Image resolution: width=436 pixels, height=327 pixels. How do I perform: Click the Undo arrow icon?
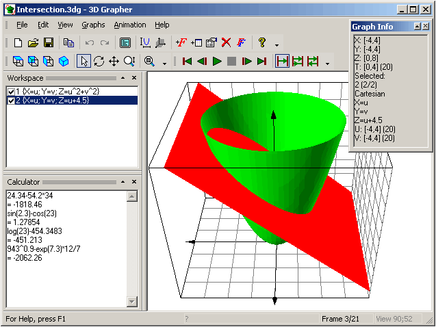(89, 43)
